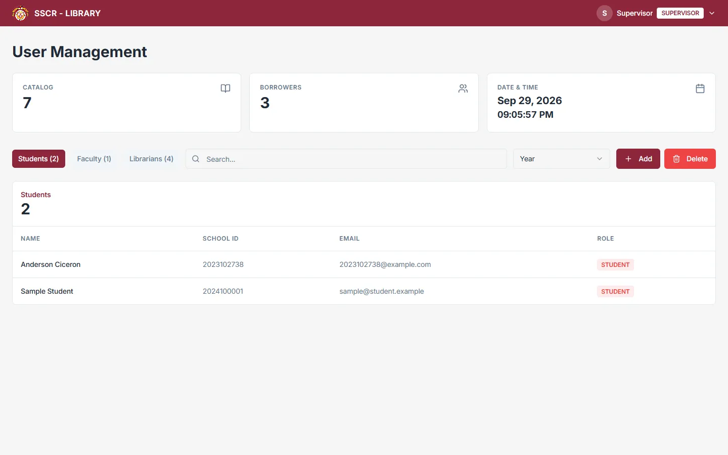
Task: Click school ID 2023102738
Action: (x=223, y=264)
